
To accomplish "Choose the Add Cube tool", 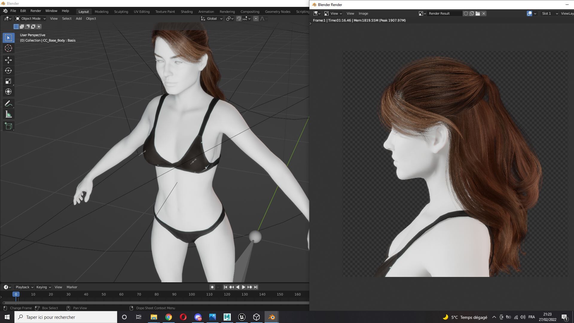I will tap(8, 126).
